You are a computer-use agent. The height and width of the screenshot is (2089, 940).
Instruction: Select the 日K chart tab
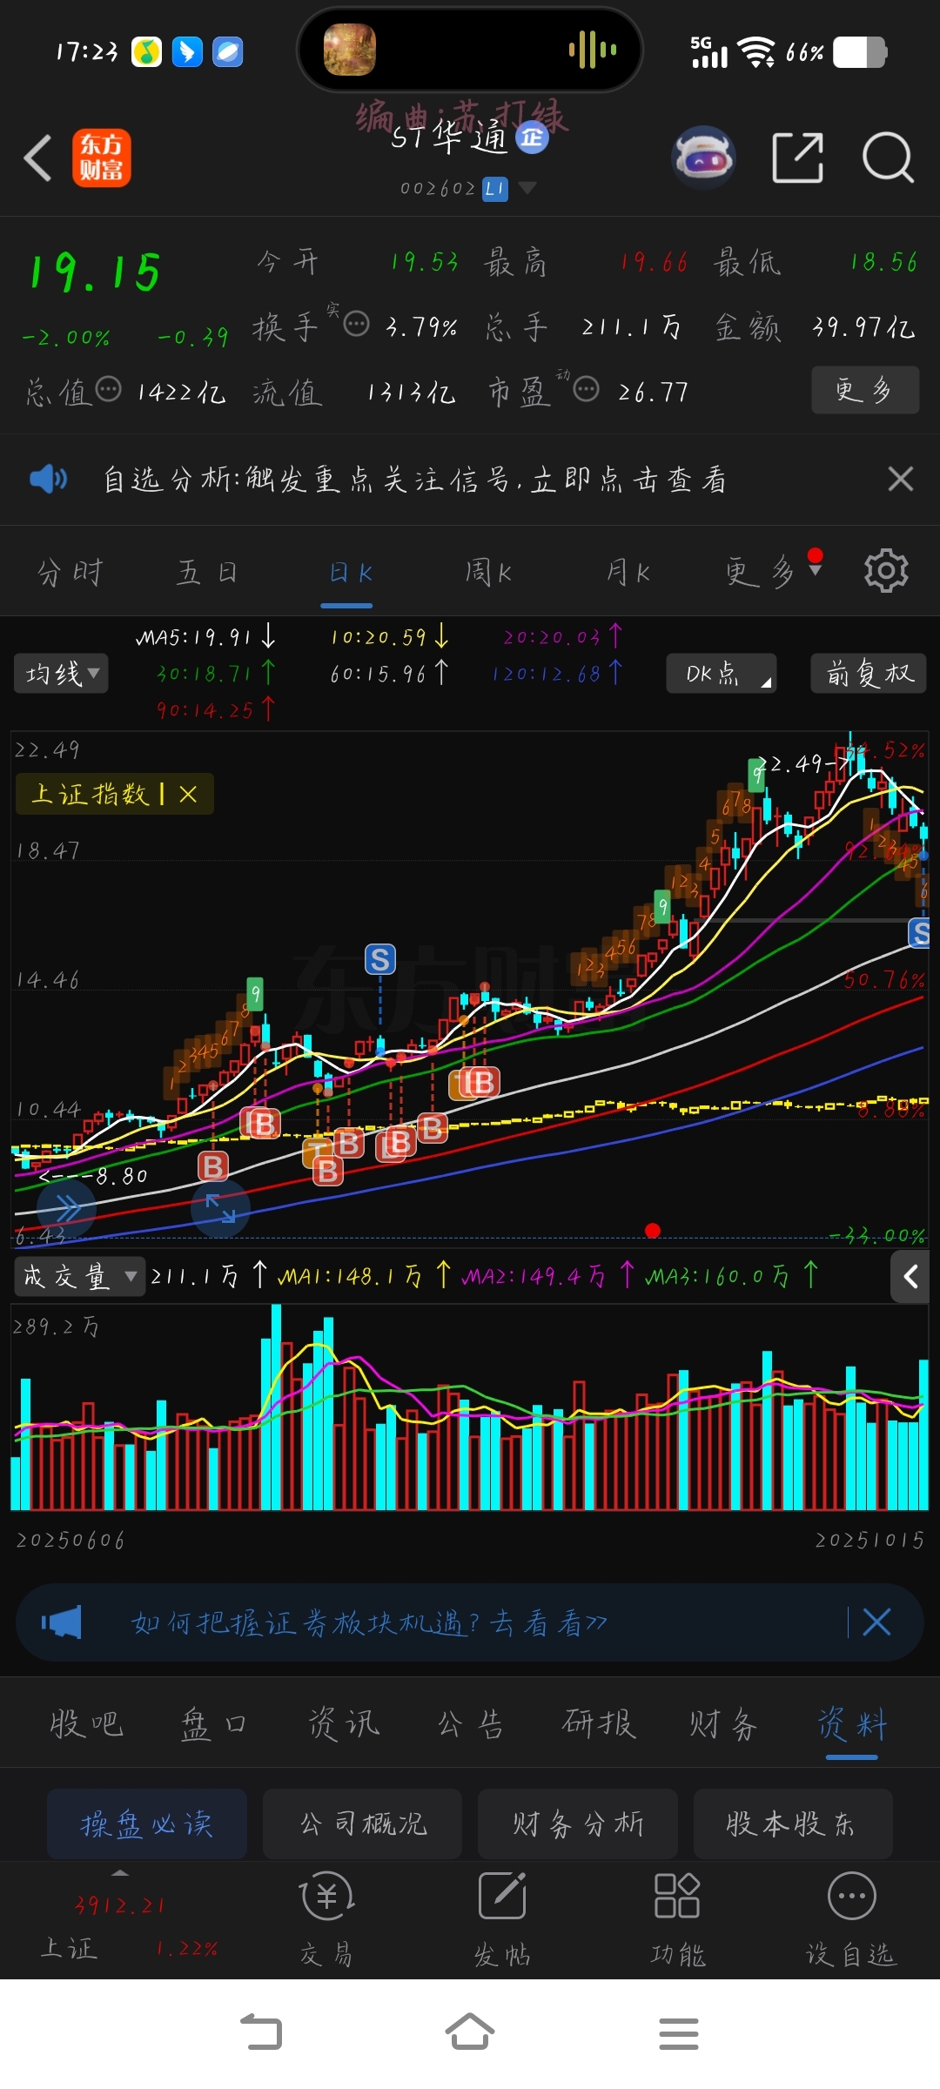point(350,572)
